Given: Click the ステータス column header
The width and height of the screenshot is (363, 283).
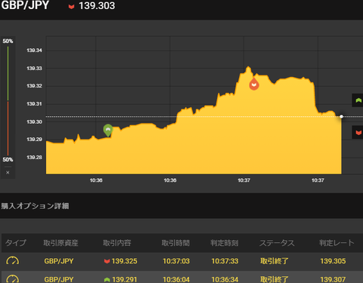Looking at the screenshot, I should (277, 243).
